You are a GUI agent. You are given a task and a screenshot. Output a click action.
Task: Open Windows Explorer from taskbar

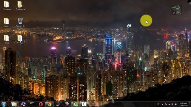[x=14, y=104]
